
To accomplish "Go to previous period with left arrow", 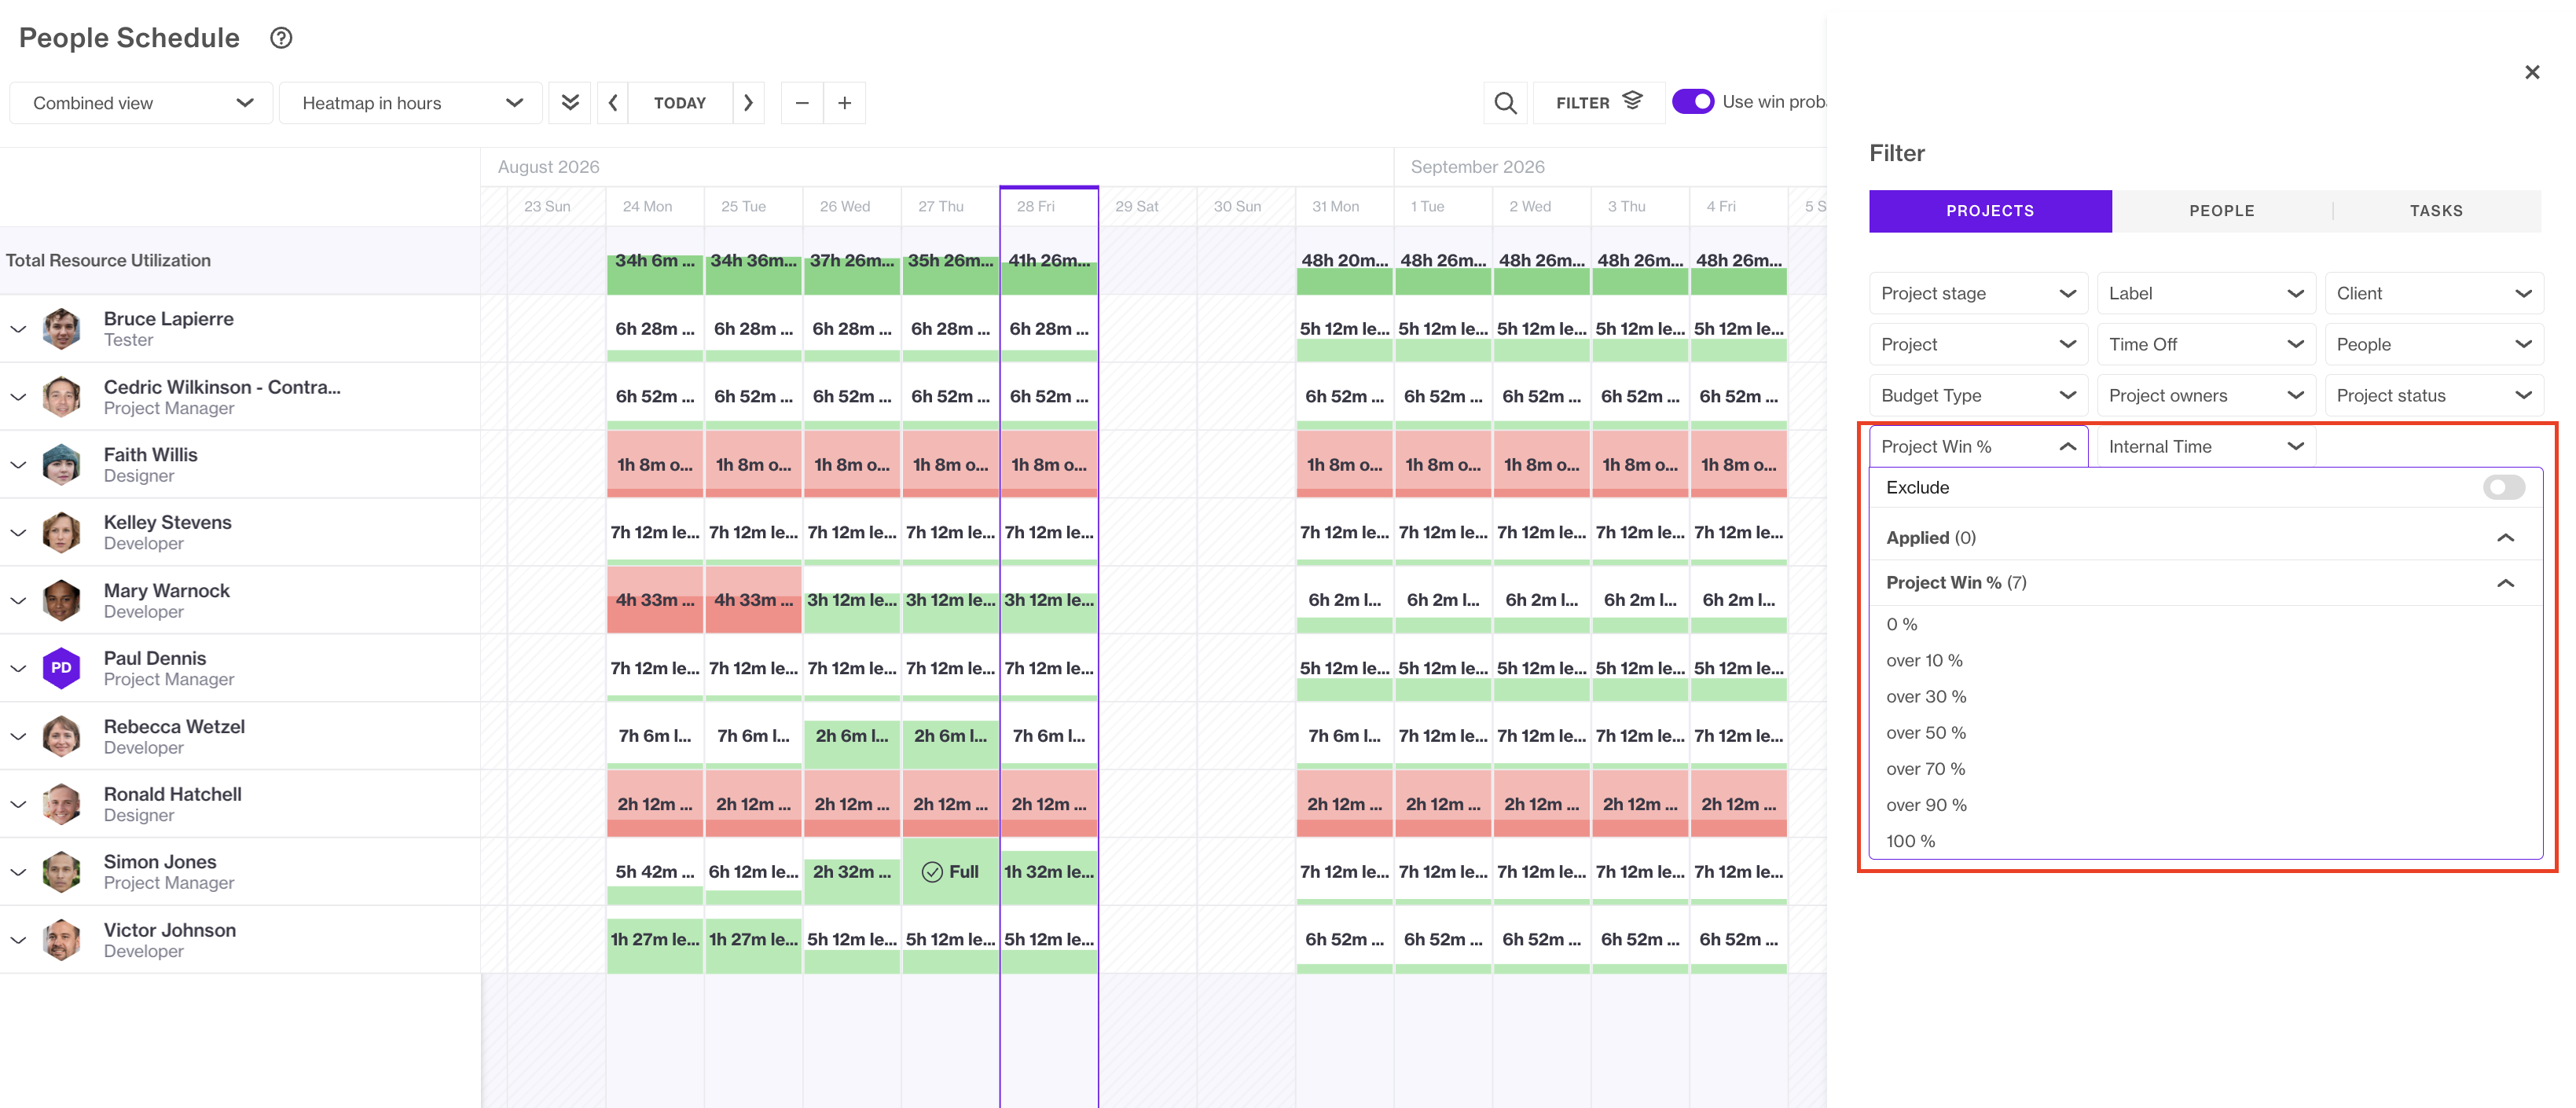I will click(613, 103).
